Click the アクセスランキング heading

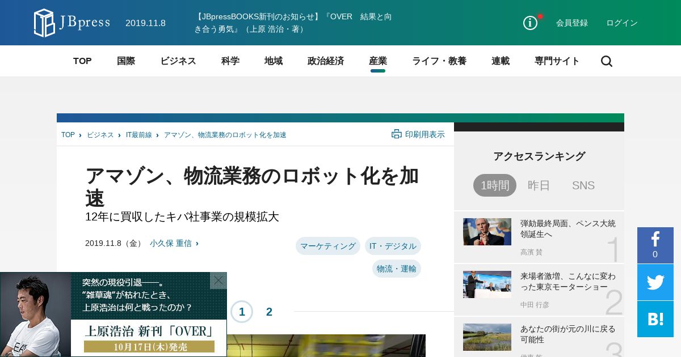pos(539,156)
